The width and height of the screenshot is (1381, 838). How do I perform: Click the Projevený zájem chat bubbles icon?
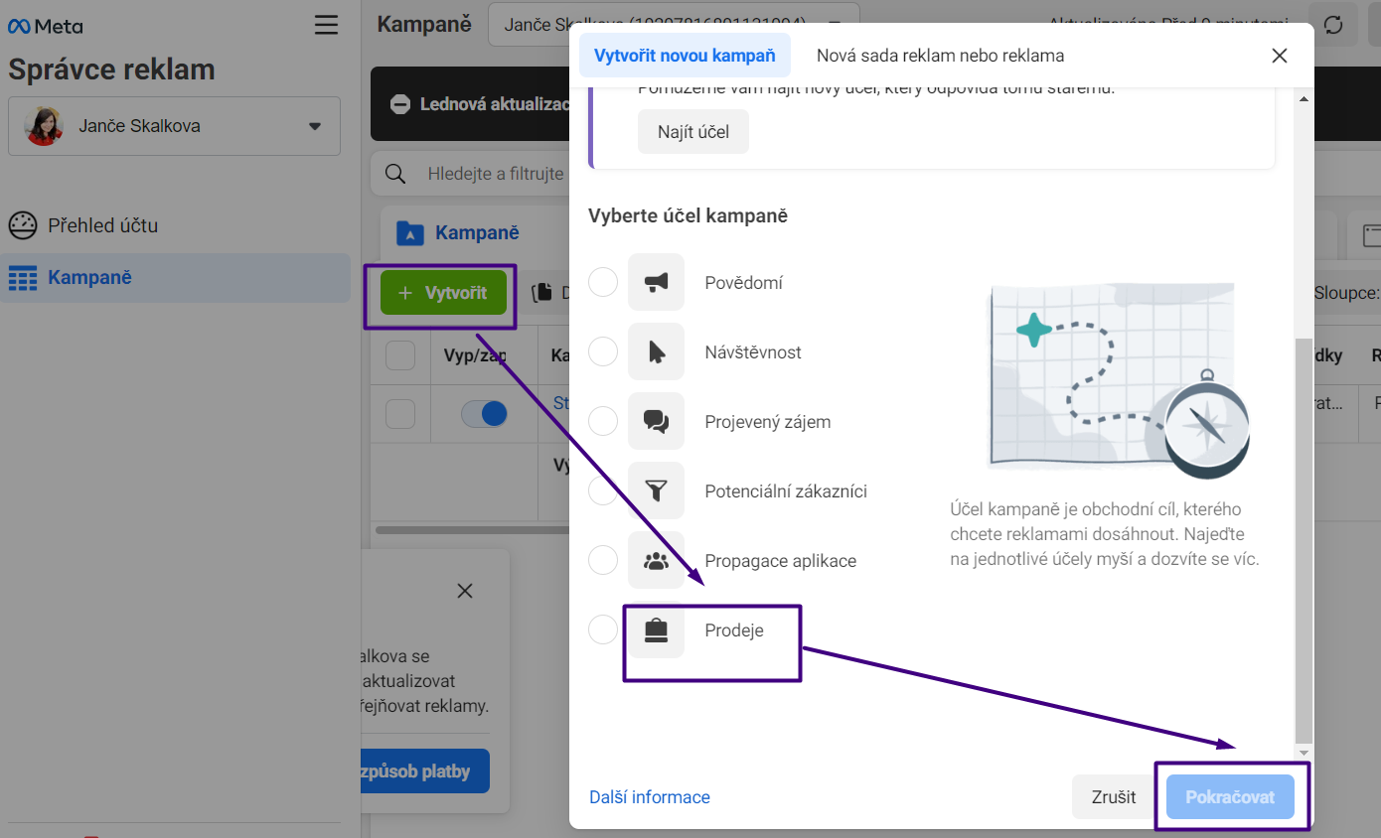pos(657,422)
